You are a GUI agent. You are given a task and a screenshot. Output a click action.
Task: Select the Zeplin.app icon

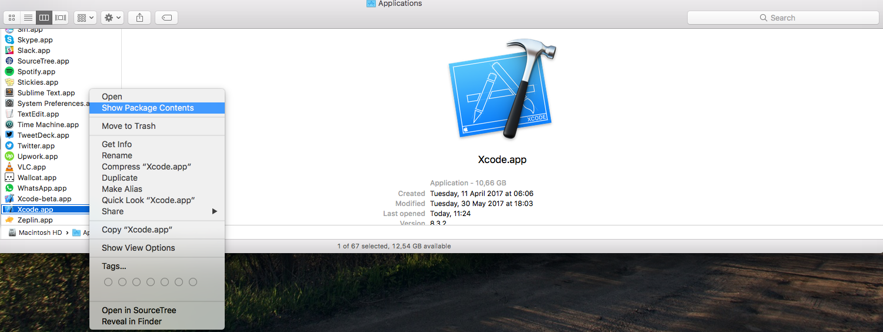[9, 220]
